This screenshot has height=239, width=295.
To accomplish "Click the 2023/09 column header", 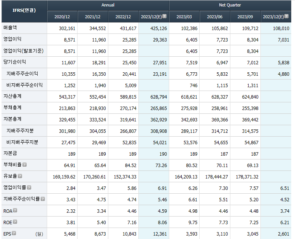I will tap(245, 17).
